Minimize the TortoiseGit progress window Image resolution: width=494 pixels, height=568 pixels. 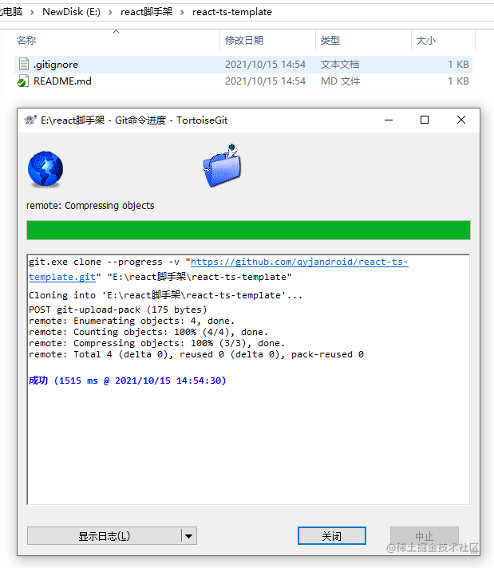point(389,120)
